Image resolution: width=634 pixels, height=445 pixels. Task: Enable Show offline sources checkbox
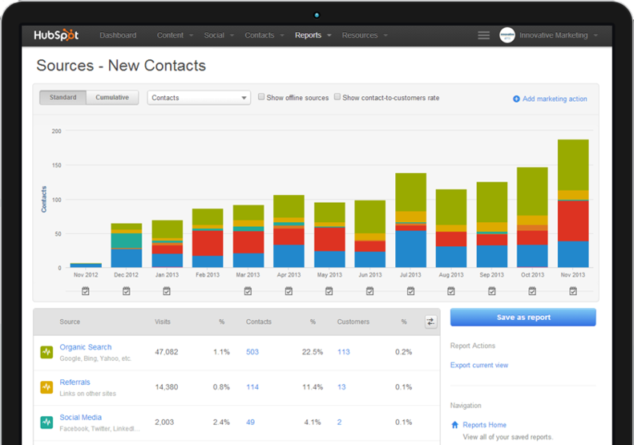point(261,97)
